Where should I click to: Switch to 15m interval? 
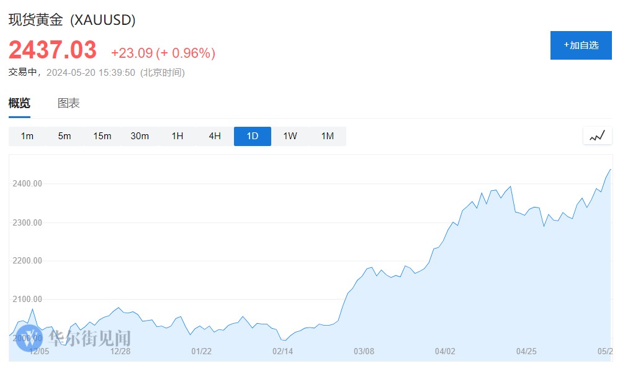102,136
